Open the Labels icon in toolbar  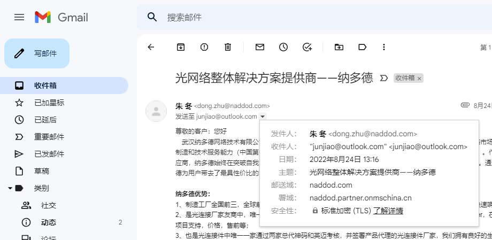[363, 47]
